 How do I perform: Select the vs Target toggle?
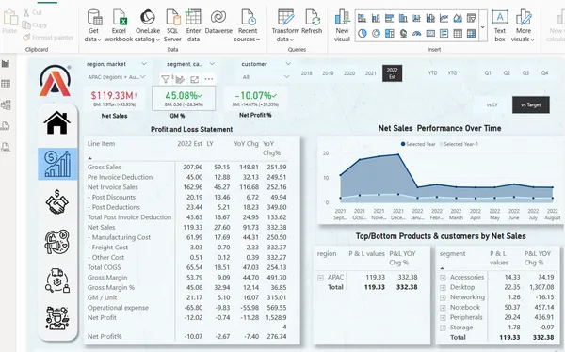click(531, 104)
